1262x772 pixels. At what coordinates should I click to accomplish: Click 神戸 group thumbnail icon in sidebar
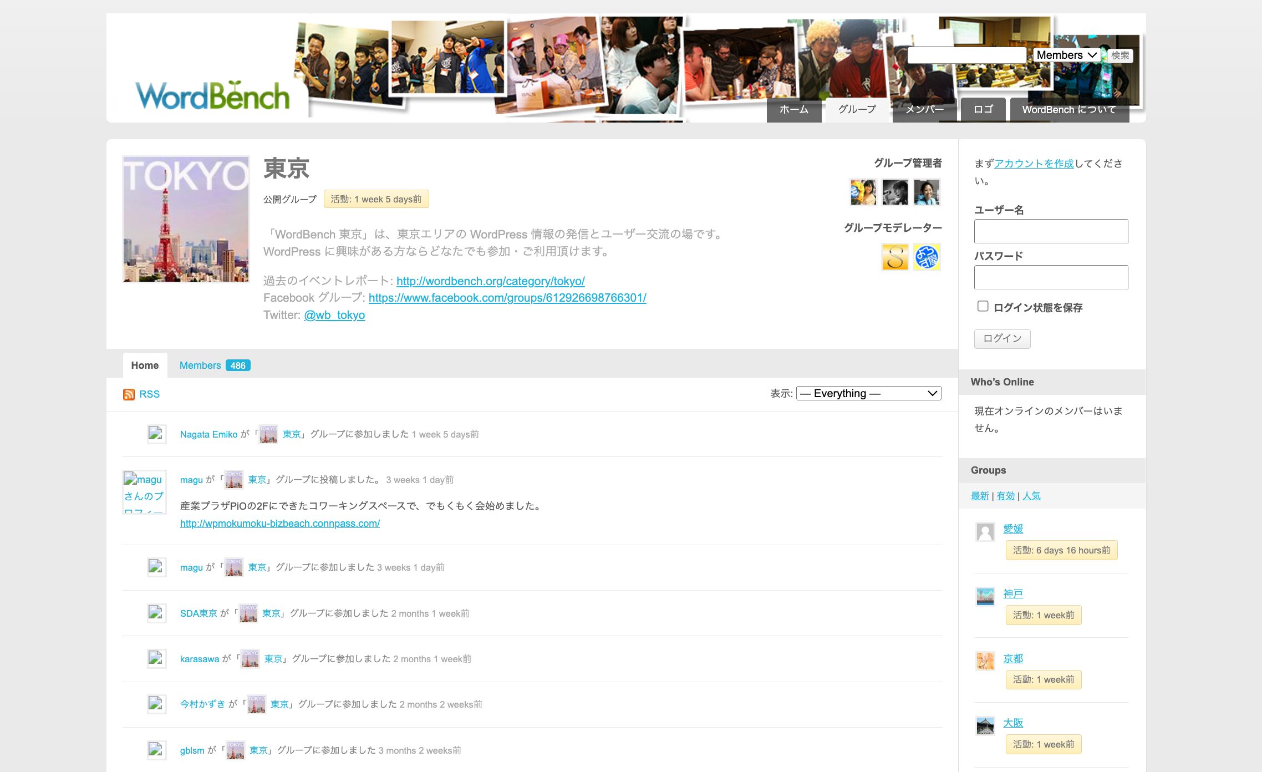tap(985, 597)
